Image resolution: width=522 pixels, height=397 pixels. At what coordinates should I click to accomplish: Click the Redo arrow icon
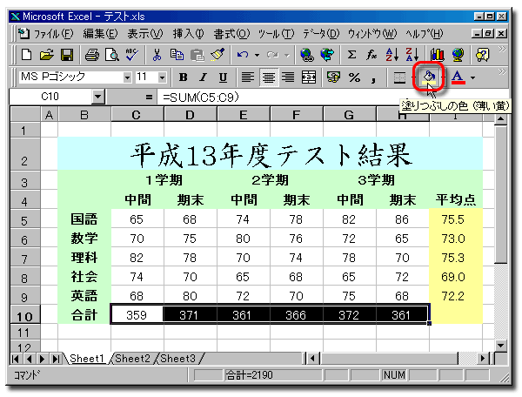click(272, 54)
